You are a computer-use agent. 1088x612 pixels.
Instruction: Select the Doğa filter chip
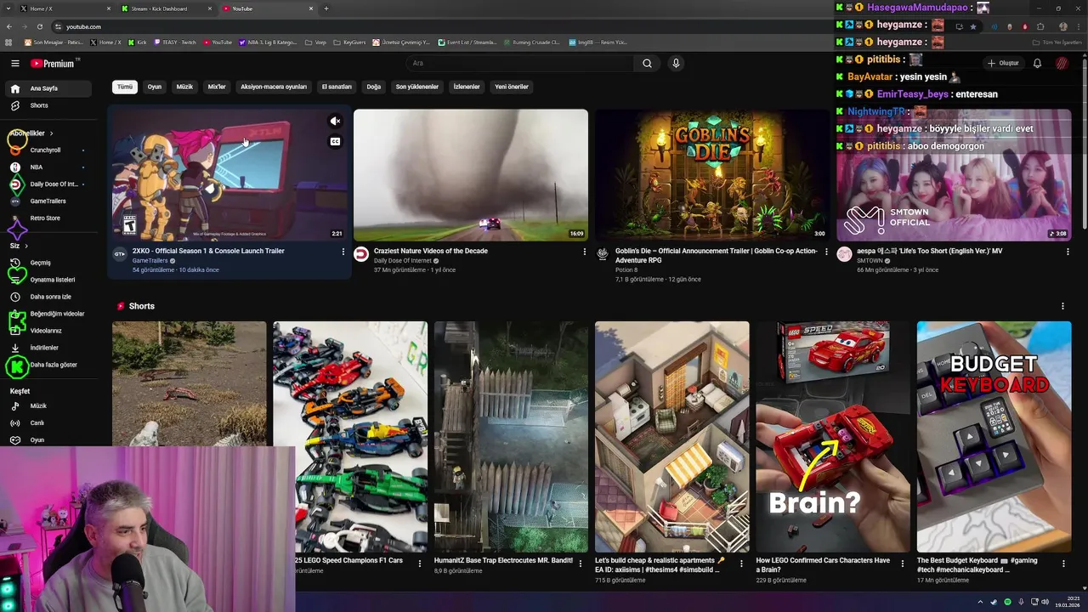[x=374, y=87]
